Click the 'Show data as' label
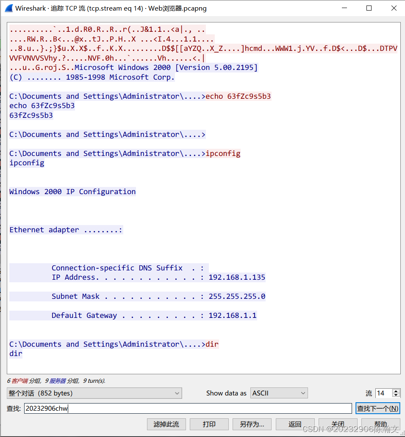Image resolution: width=405 pixels, height=437 pixels. click(226, 393)
